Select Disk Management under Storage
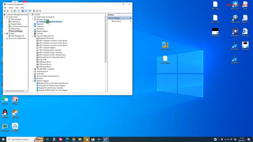Viewport: 253px width, 142px height. [17, 36]
